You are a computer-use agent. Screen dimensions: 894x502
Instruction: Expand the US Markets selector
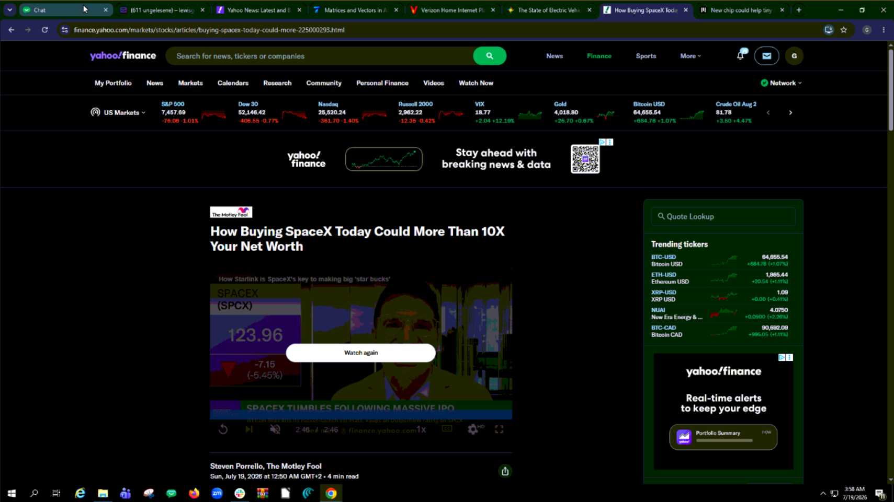click(x=119, y=112)
